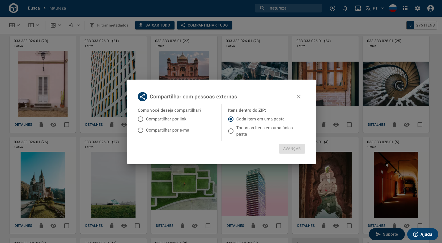The height and width of the screenshot is (243, 442).
Task: Click COMPARTILHAR TUDO button
Action: [x=205, y=25]
